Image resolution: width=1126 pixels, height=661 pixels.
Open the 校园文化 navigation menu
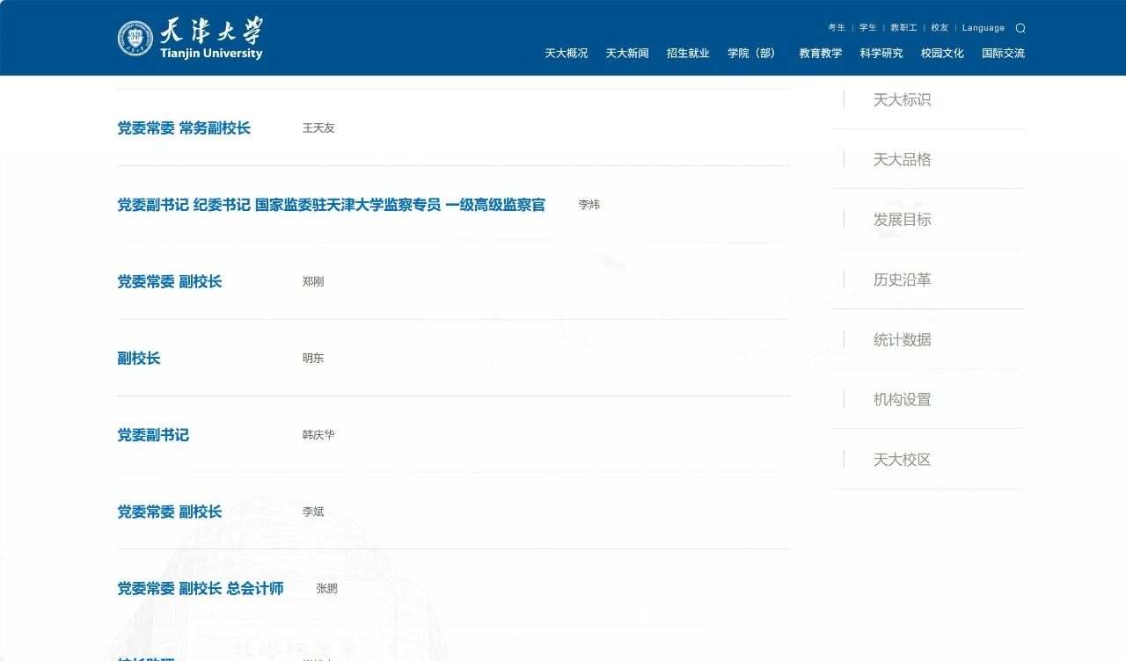click(x=941, y=53)
